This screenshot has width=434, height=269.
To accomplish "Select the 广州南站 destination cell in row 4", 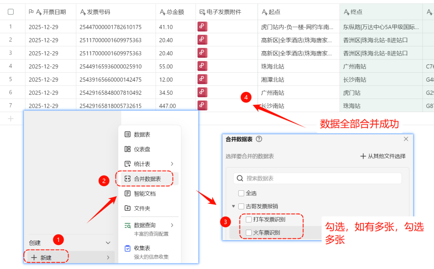I will pos(381,66).
